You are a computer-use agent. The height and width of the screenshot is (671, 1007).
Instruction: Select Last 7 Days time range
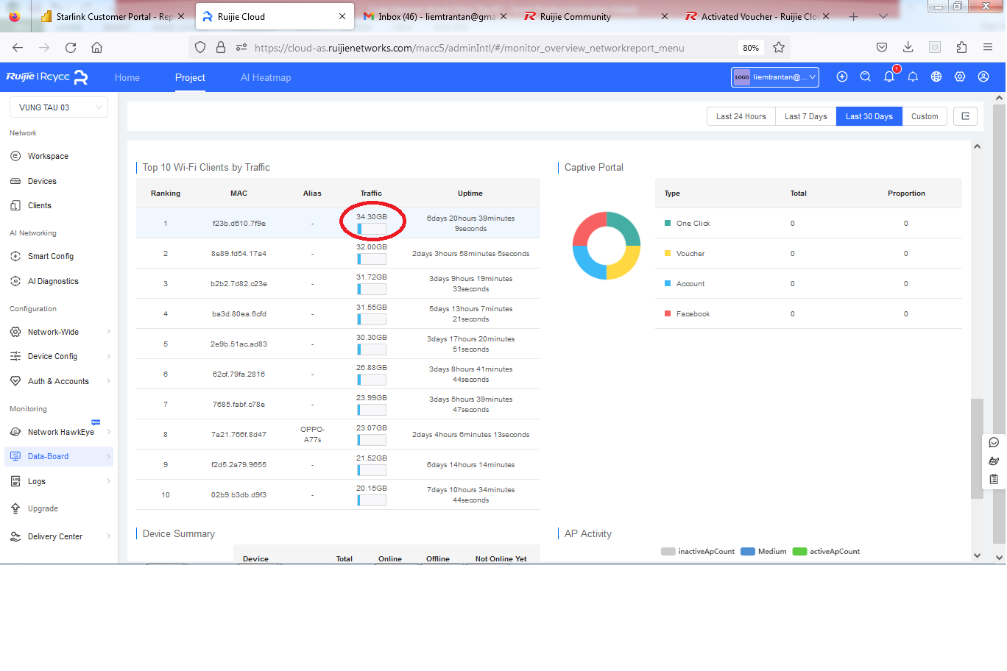(805, 116)
